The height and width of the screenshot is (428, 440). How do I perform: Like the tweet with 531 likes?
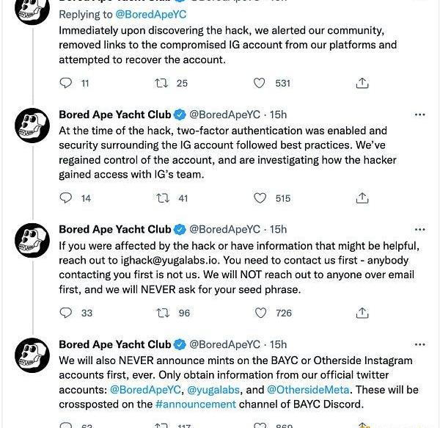[260, 84]
